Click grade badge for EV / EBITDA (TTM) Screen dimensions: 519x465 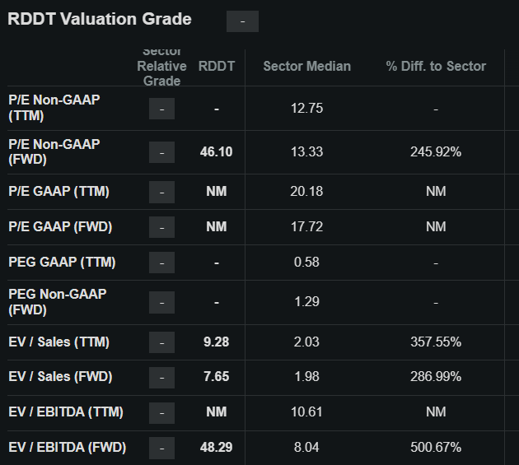click(x=161, y=412)
